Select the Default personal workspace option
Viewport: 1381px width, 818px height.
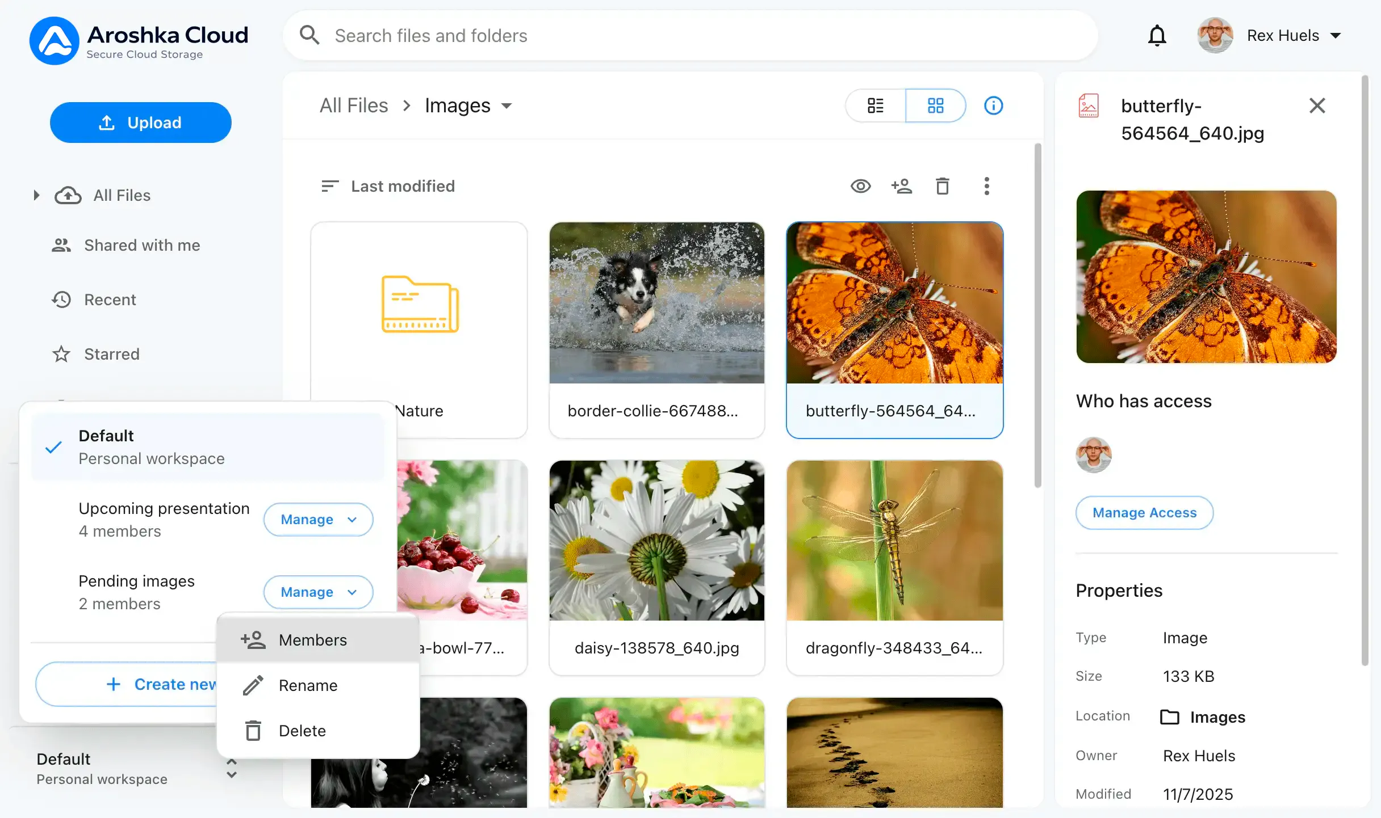(208, 447)
